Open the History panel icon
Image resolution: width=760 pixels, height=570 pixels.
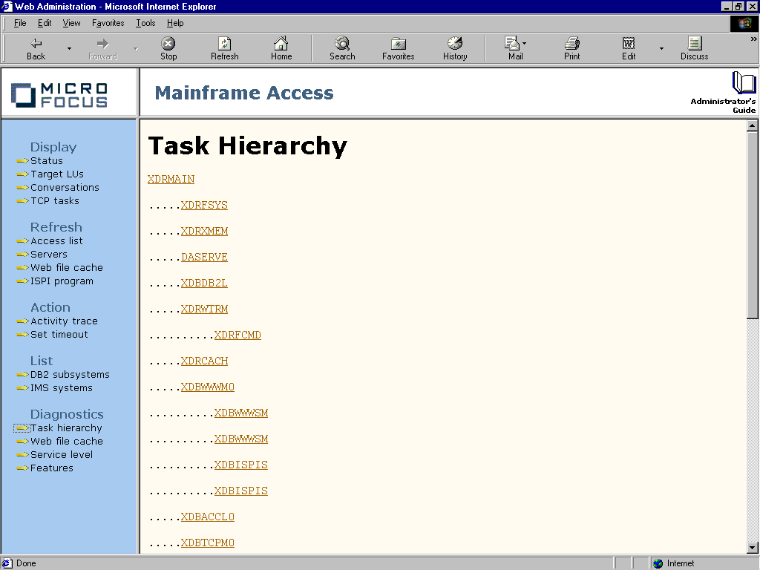455,47
